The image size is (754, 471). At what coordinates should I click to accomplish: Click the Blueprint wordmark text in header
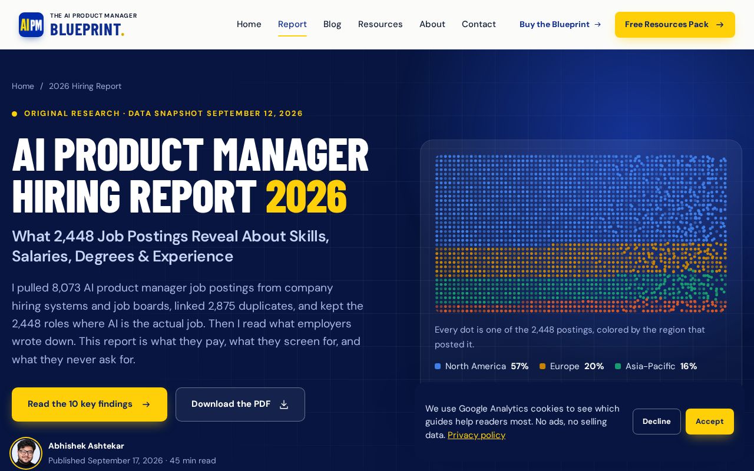[87, 29]
